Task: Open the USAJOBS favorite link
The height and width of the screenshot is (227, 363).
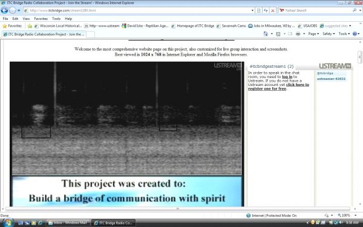Action: [x=307, y=26]
